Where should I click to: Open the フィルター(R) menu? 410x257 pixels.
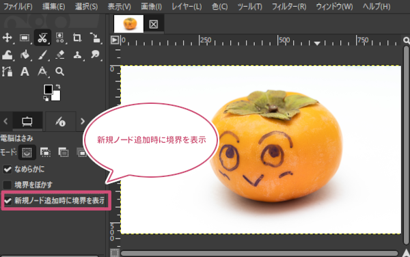pos(289,6)
